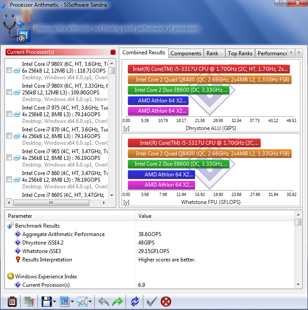Click the tab strip scroll-right arrow
The height and width of the screenshot is (310, 308).
tap(299, 53)
